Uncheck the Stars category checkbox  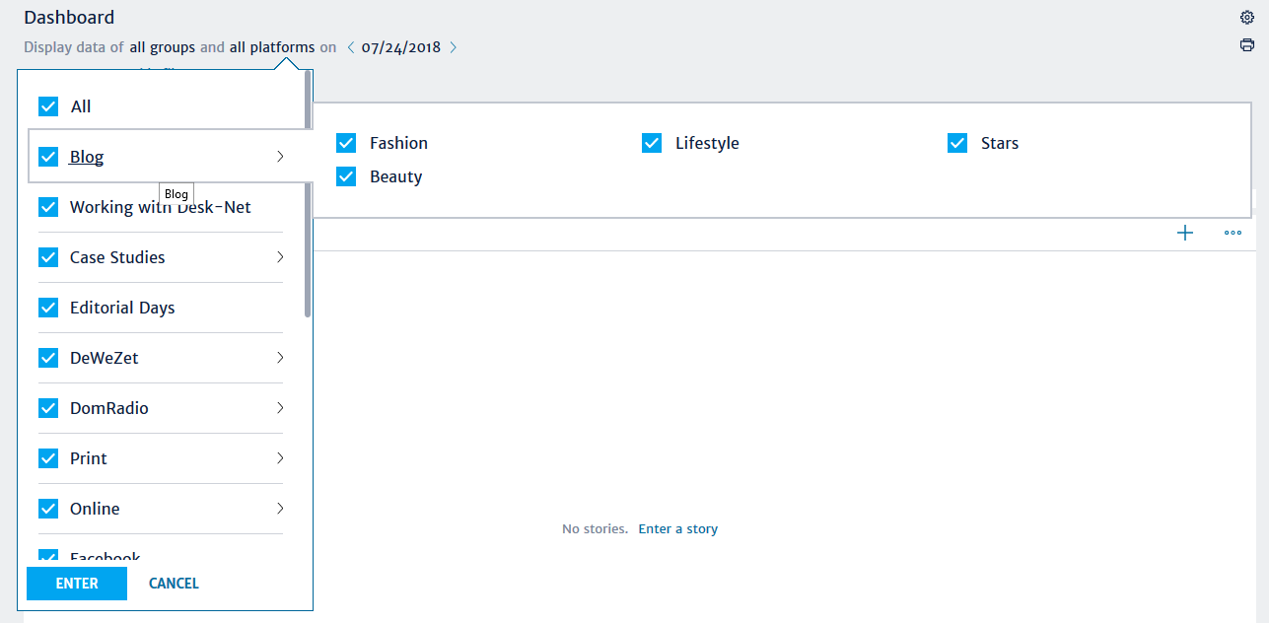[x=957, y=143]
